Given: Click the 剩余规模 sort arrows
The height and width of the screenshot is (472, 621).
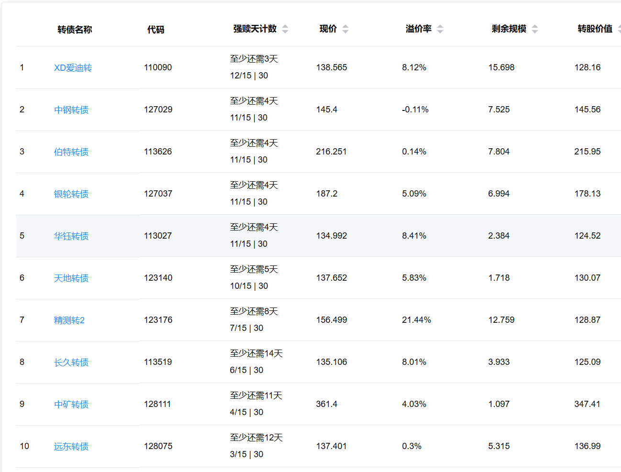Looking at the screenshot, I should coord(535,29).
